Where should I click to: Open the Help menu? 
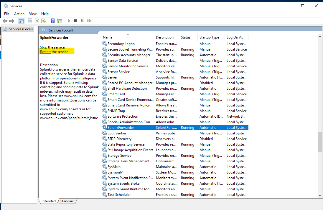pos(45,14)
